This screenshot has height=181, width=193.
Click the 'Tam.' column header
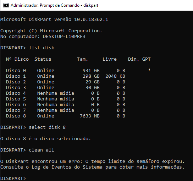coord(82,59)
